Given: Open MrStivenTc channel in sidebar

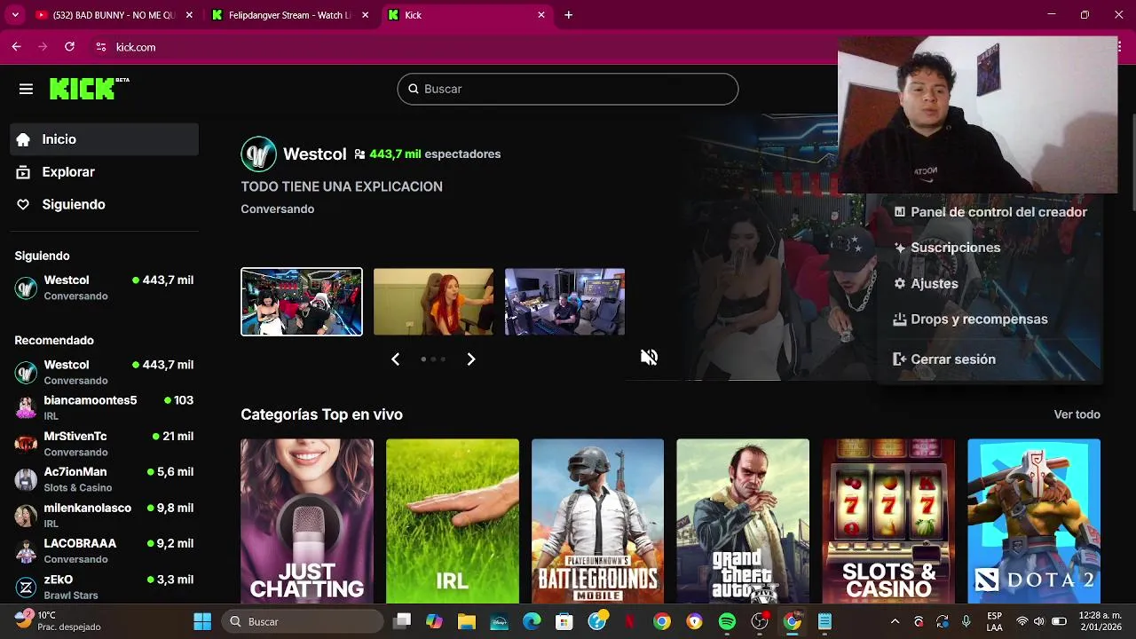Looking at the screenshot, I should [105, 444].
